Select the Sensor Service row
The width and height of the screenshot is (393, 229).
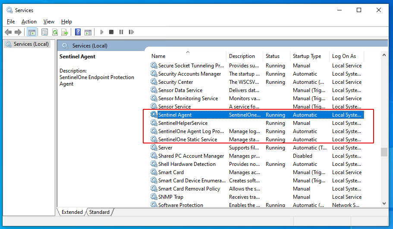(x=257, y=106)
